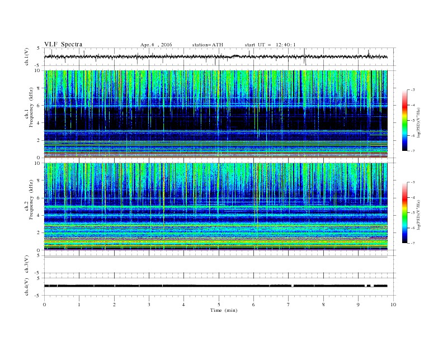The image size is (443, 342).
Task: Click the "-7" label at the ch.2 color bar bottom
Action: click(413, 243)
